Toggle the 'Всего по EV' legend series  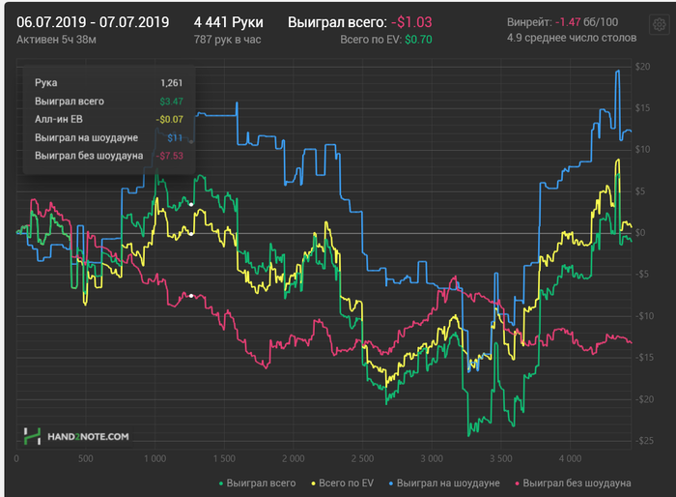pyautogui.click(x=351, y=482)
